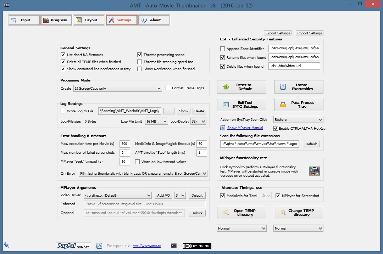Switch to the Layout tab
383x254 pixels.
pyautogui.click(x=89, y=20)
